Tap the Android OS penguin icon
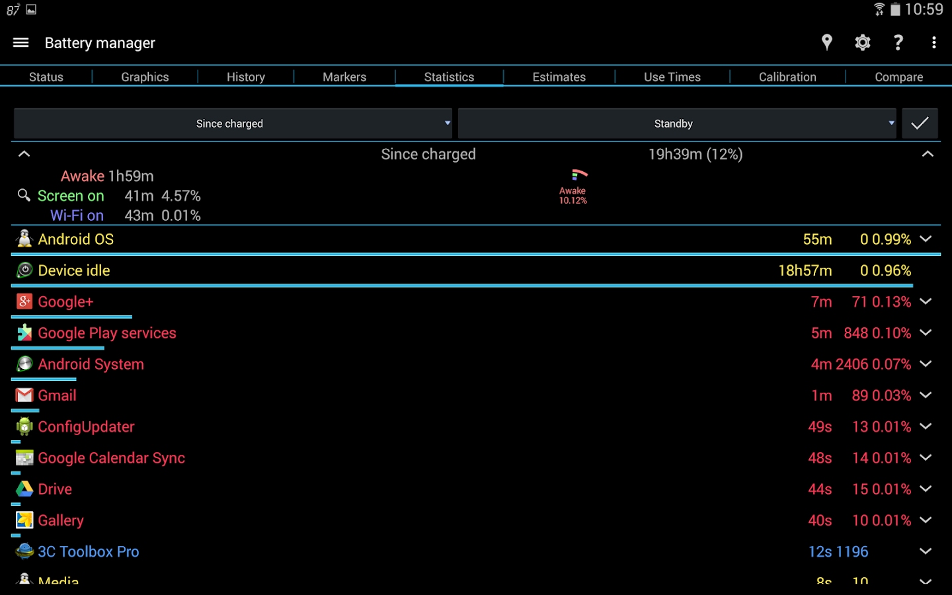Screen dimensions: 952x595 click(x=24, y=239)
